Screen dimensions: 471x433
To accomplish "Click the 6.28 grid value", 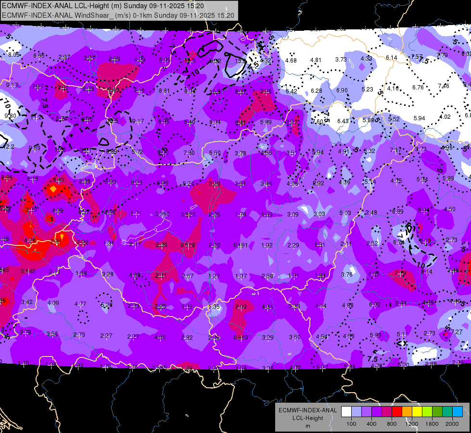I will pos(316,91).
